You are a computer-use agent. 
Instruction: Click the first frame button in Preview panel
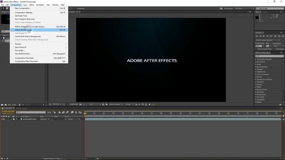point(257,36)
